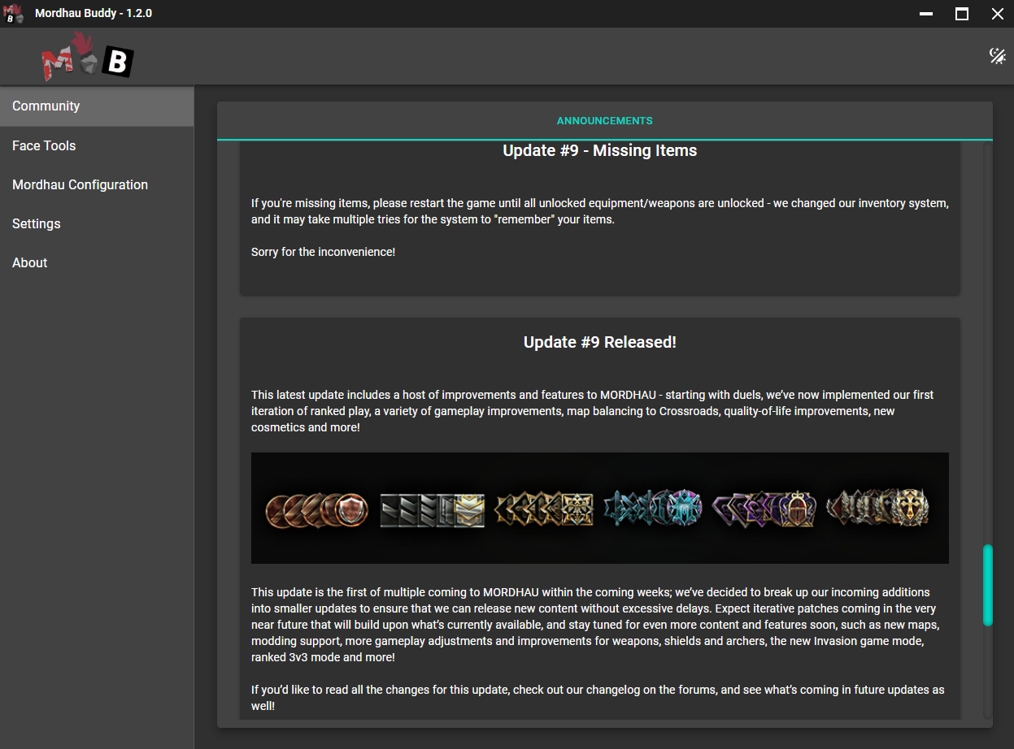
Task: Maximize the Mordhau Buddy window
Action: [x=961, y=14]
